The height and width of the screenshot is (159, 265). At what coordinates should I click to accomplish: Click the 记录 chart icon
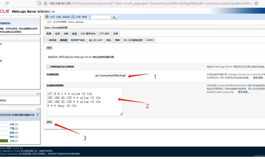pyautogui.click(x=73, y=17)
